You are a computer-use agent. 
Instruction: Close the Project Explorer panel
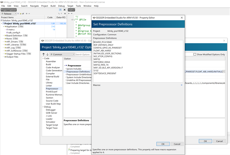[x=65, y=10]
